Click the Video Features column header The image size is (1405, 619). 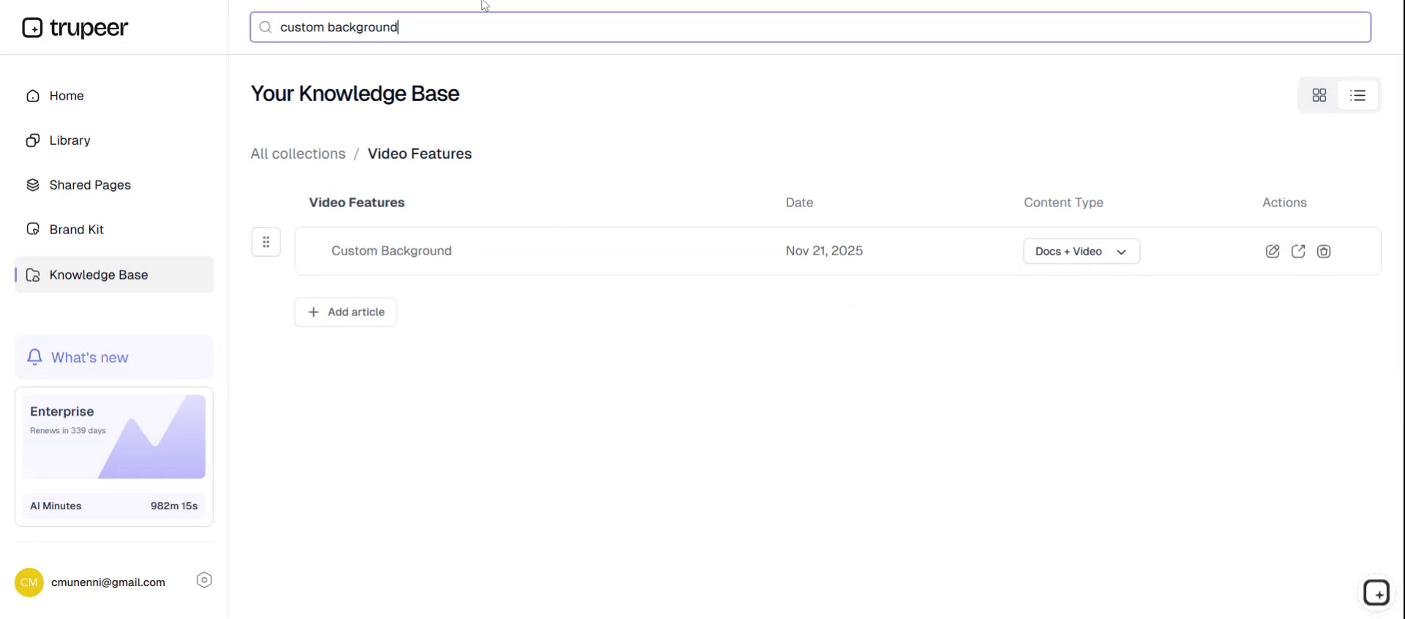click(357, 203)
